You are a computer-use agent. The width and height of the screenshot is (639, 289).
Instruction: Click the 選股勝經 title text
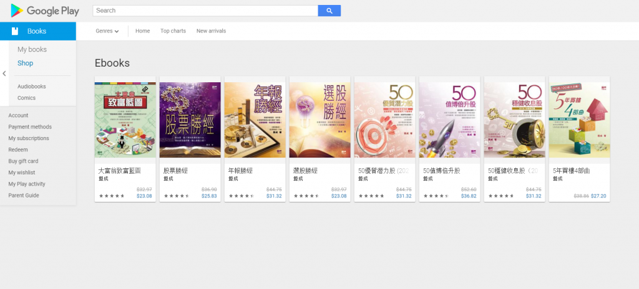pyautogui.click(x=306, y=171)
